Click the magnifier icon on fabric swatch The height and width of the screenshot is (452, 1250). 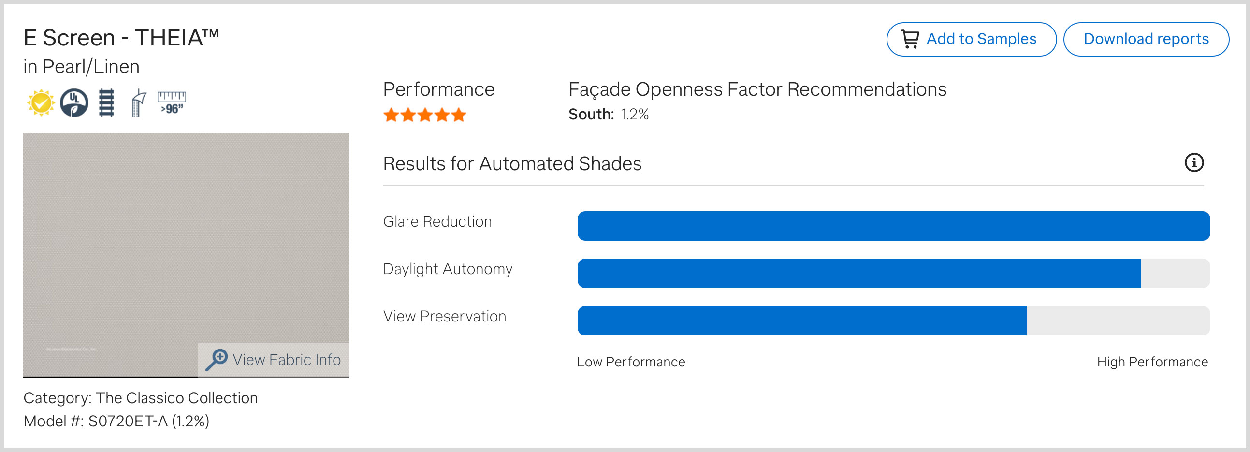tap(217, 360)
